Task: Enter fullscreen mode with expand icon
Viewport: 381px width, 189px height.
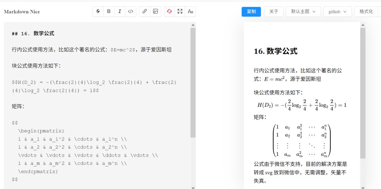Action: click(180, 11)
